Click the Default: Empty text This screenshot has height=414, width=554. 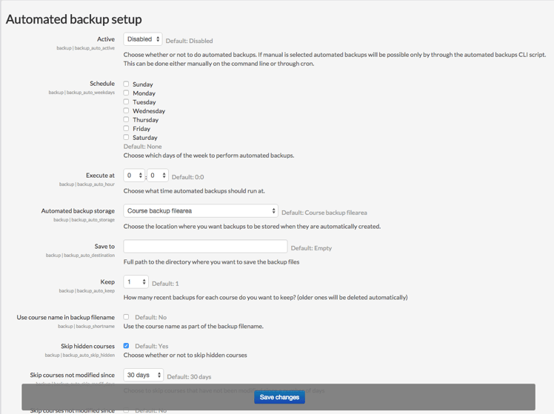click(x=311, y=248)
